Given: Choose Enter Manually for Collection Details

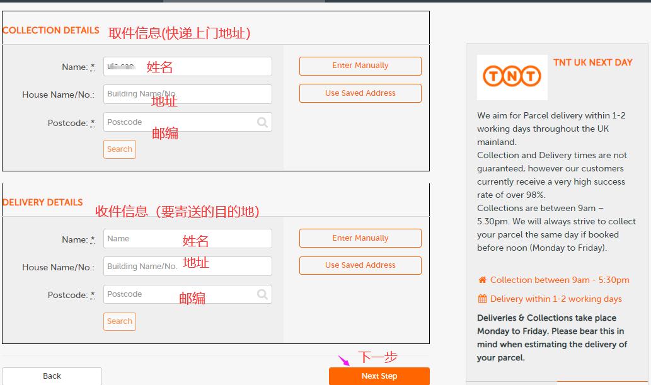Looking at the screenshot, I should [x=360, y=66].
